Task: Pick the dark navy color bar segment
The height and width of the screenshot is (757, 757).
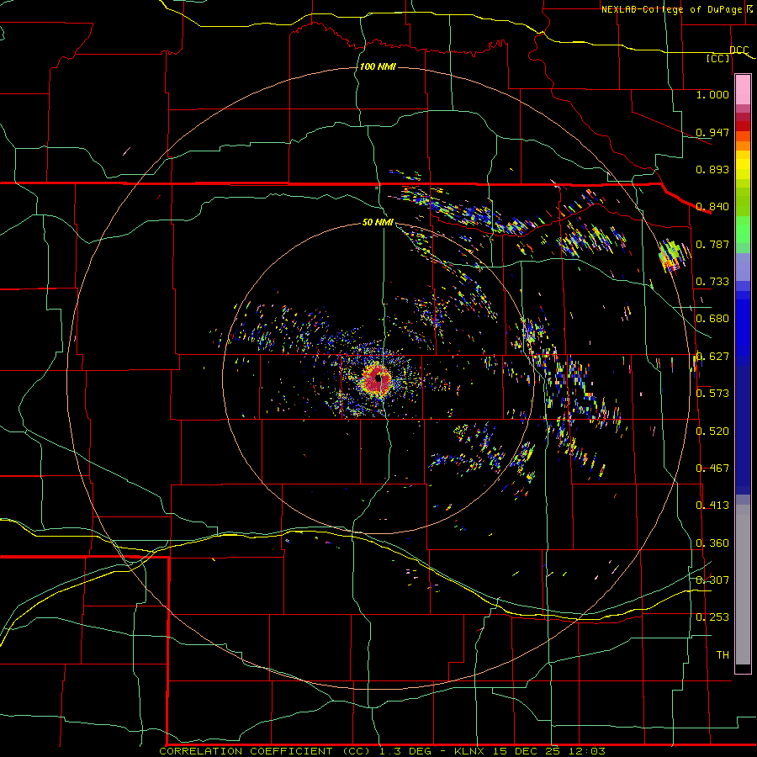Action: [743, 430]
